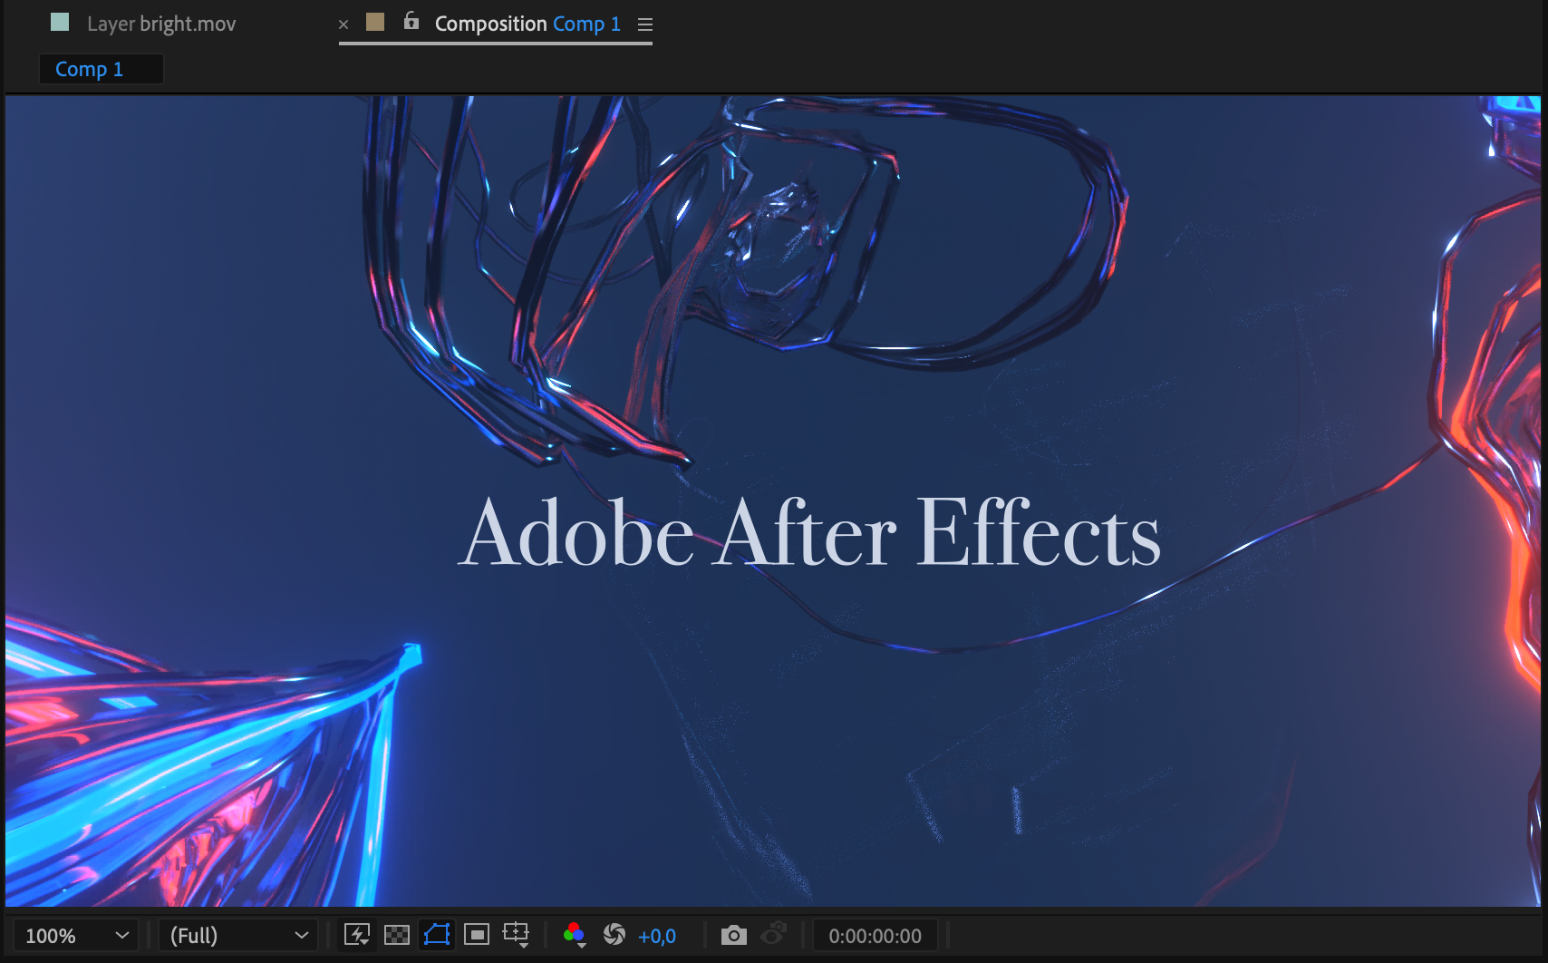Take a snapshot with camera icon
This screenshot has height=963, width=1548.
(x=734, y=935)
